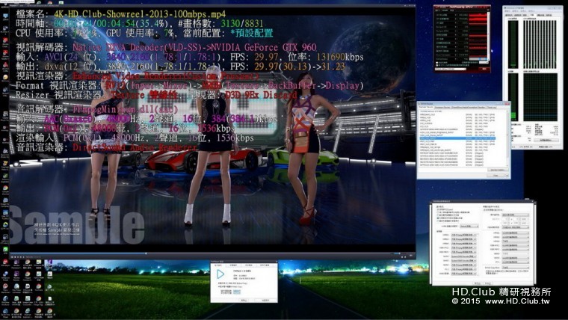Viewport: 568px width, 320px height.
Task: Toggle the first checkbox in the codec settings dialog
Action: 438,209
